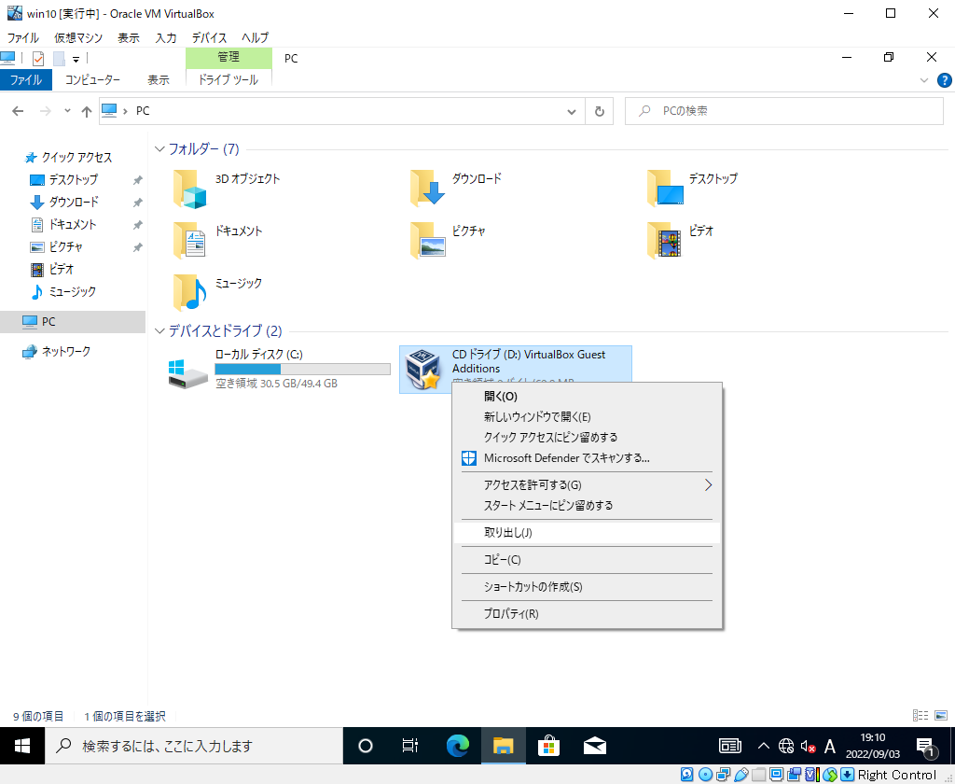Open VirtualBox ヘルプ menu

pos(255,37)
